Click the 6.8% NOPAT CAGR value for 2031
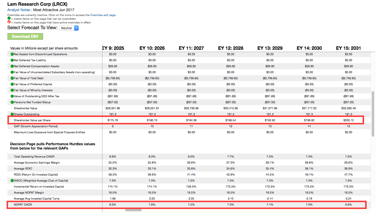 point(349,205)
